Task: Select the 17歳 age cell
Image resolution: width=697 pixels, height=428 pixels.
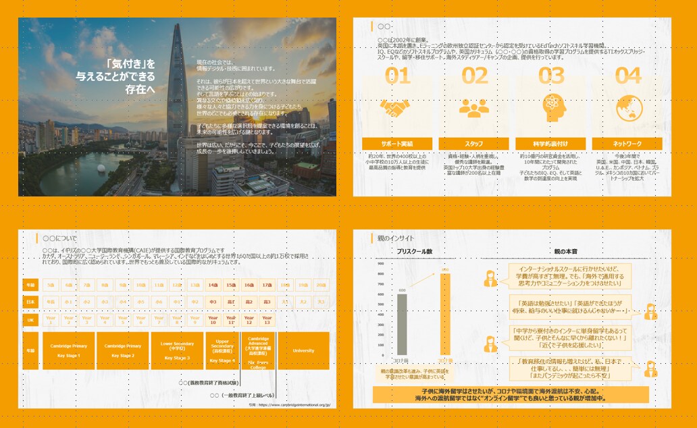Action: (267, 285)
